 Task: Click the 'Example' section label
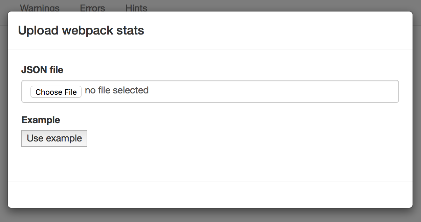click(x=41, y=120)
